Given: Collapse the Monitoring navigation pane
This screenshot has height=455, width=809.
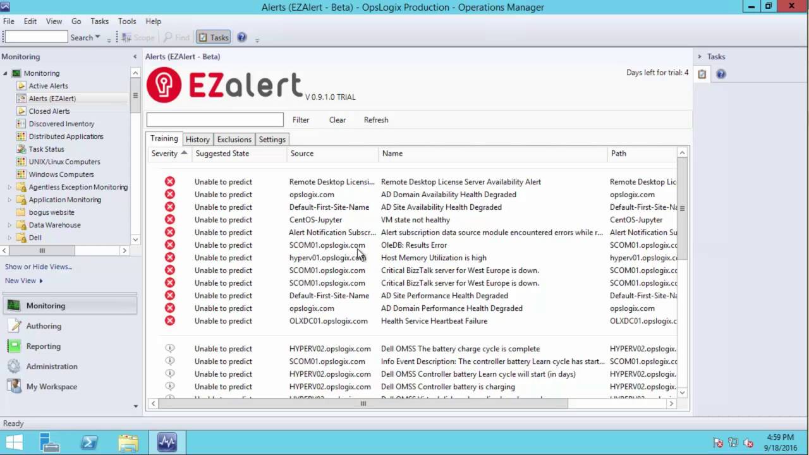Looking at the screenshot, I should 135,57.
